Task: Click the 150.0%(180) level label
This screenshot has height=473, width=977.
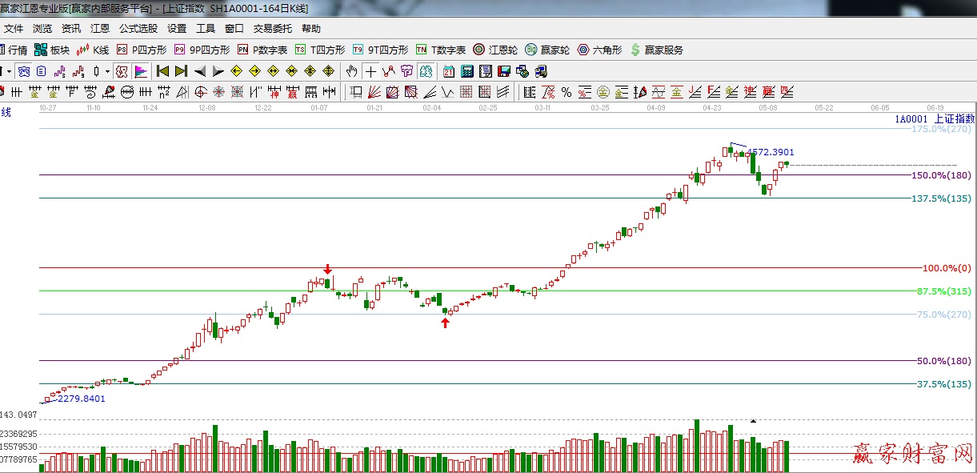Action: click(941, 175)
